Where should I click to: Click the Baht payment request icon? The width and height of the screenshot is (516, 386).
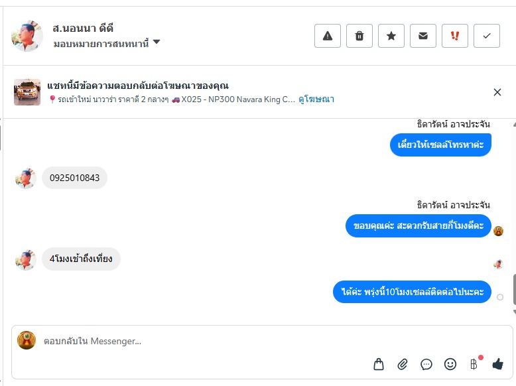coord(474,364)
